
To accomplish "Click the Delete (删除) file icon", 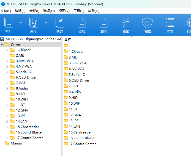I will click(x=104, y=23).
